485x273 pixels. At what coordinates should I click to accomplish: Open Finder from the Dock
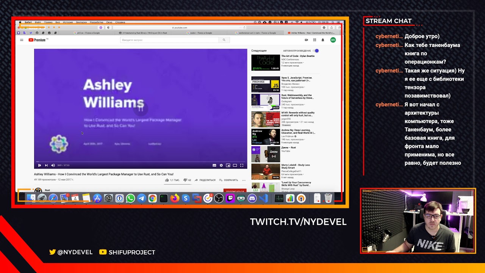tap(31, 198)
